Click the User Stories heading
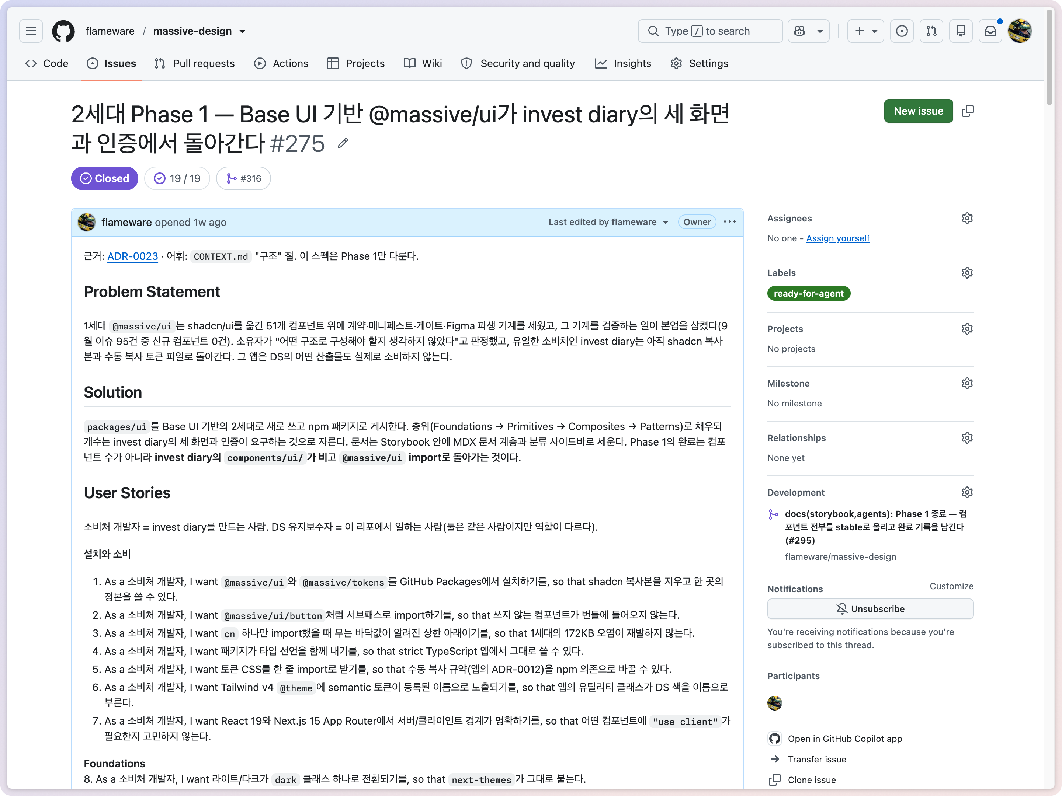This screenshot has height=796, width=1062. [x=127, y=493]
